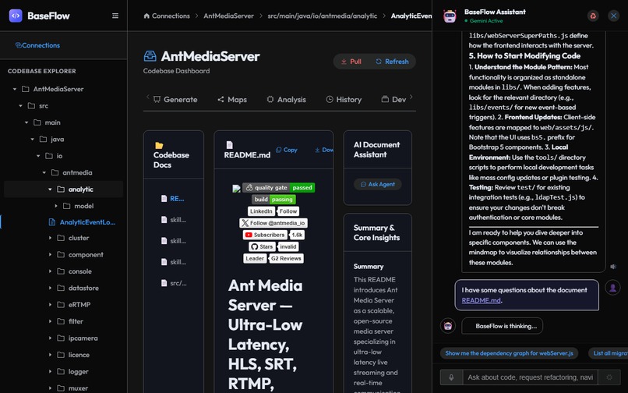
Task: Open src/main/java/io/antmedia/analytic breadcrumb
Action: 323,16
